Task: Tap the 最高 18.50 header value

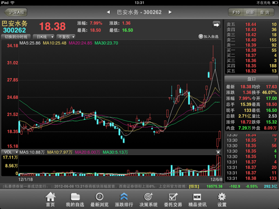Action: pos(95,30)
